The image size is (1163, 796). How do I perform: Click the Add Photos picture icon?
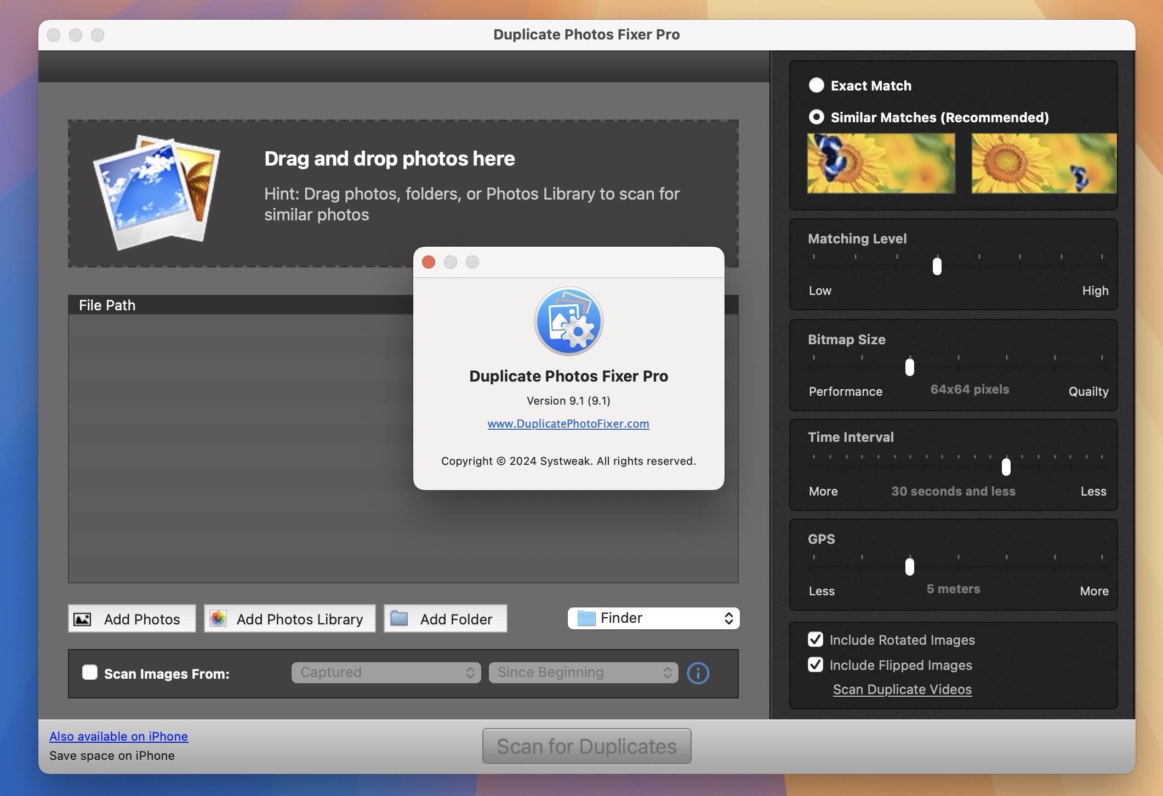coord(83,619)
